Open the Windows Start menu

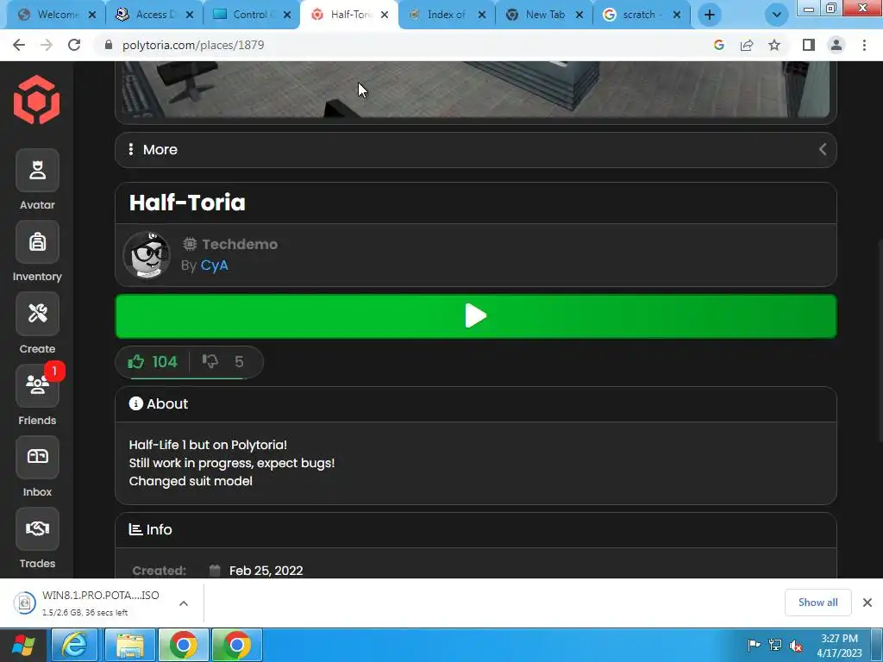[22, 645]
